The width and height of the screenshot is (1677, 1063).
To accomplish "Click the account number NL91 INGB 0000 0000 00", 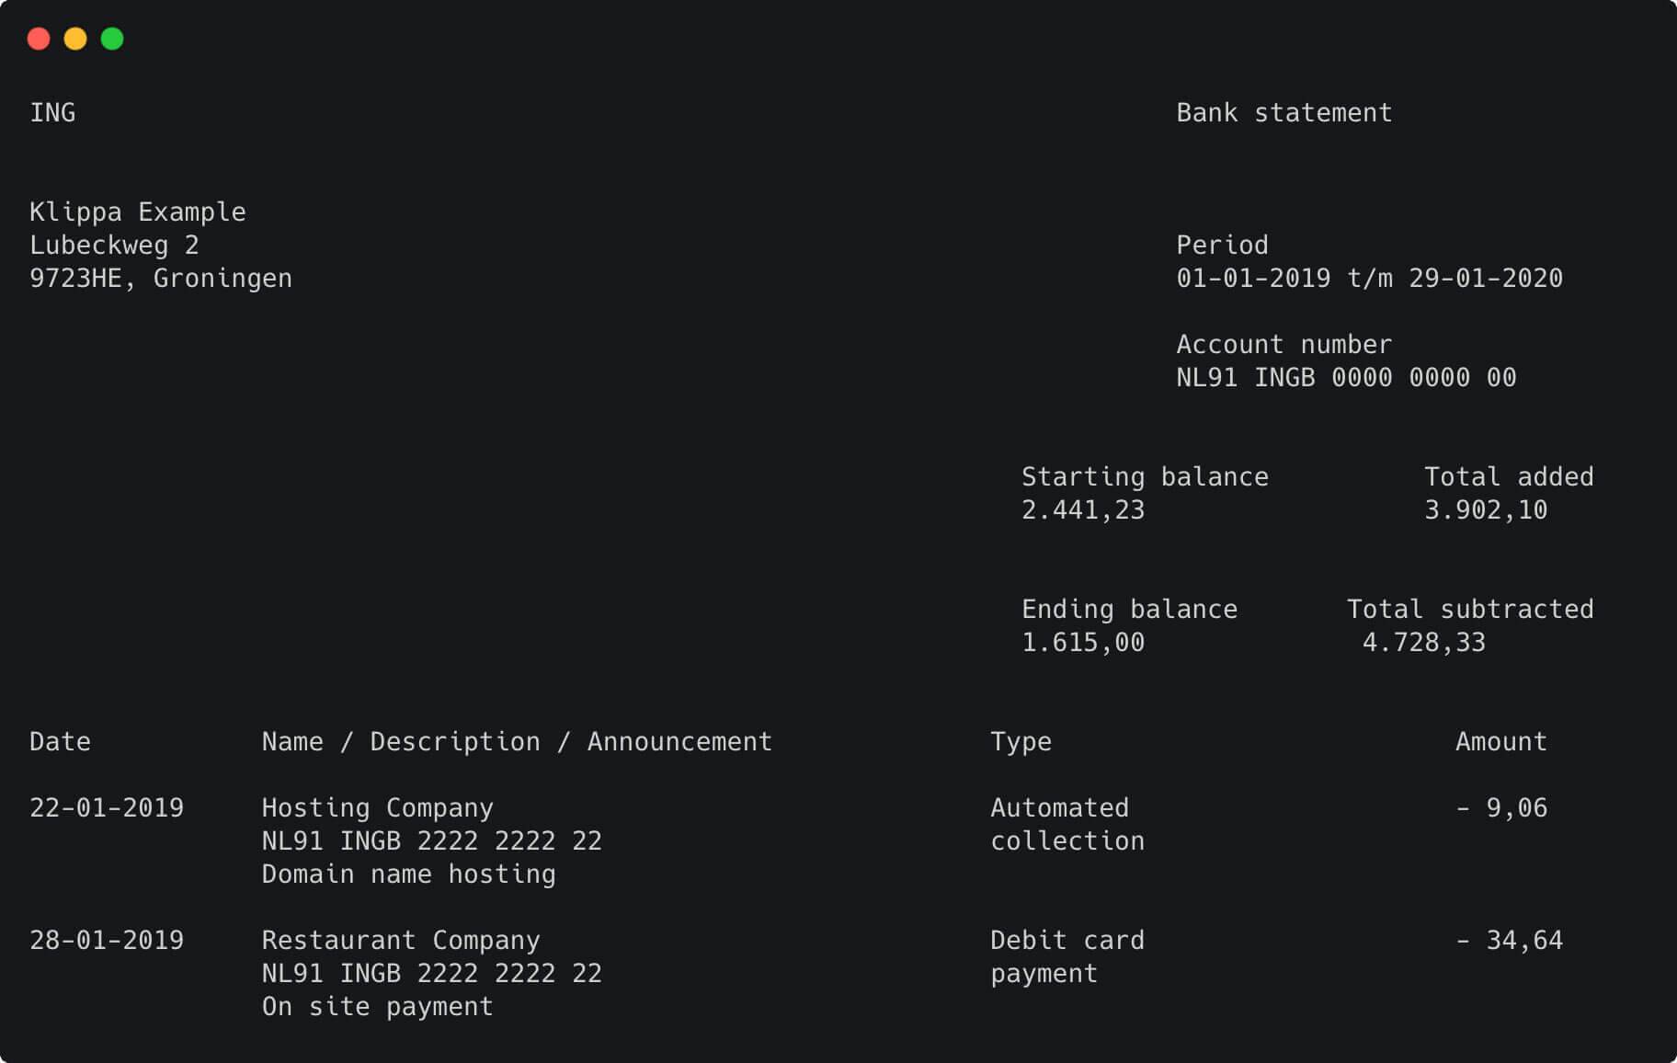I will pos(1346,378).
